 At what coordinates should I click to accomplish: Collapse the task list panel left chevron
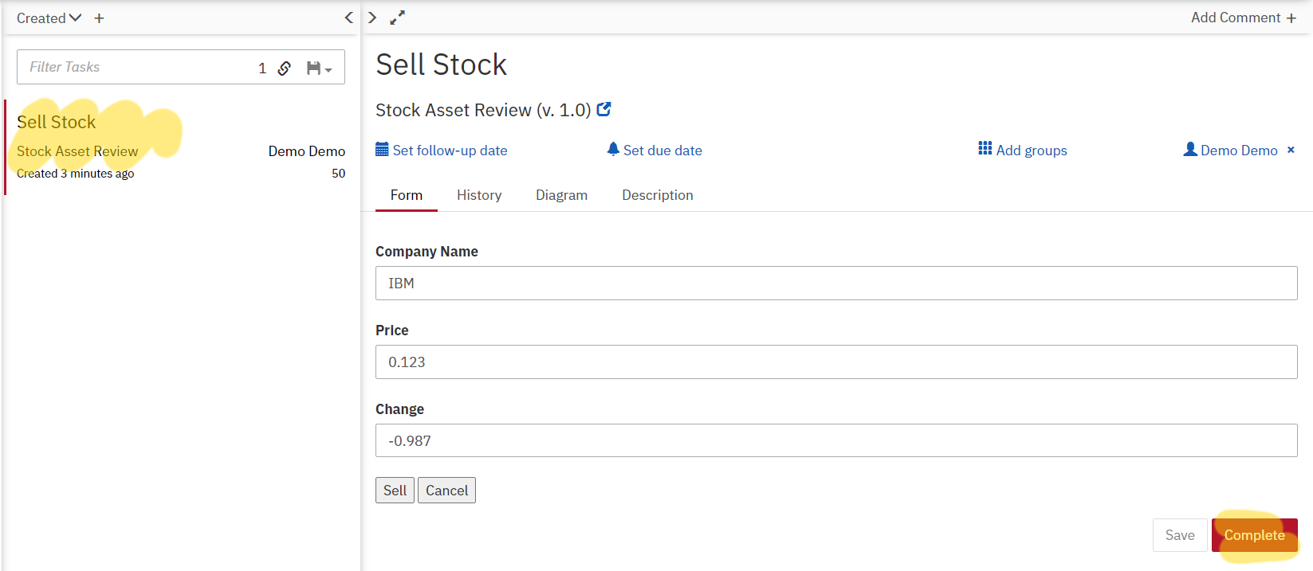coord(348,18)
